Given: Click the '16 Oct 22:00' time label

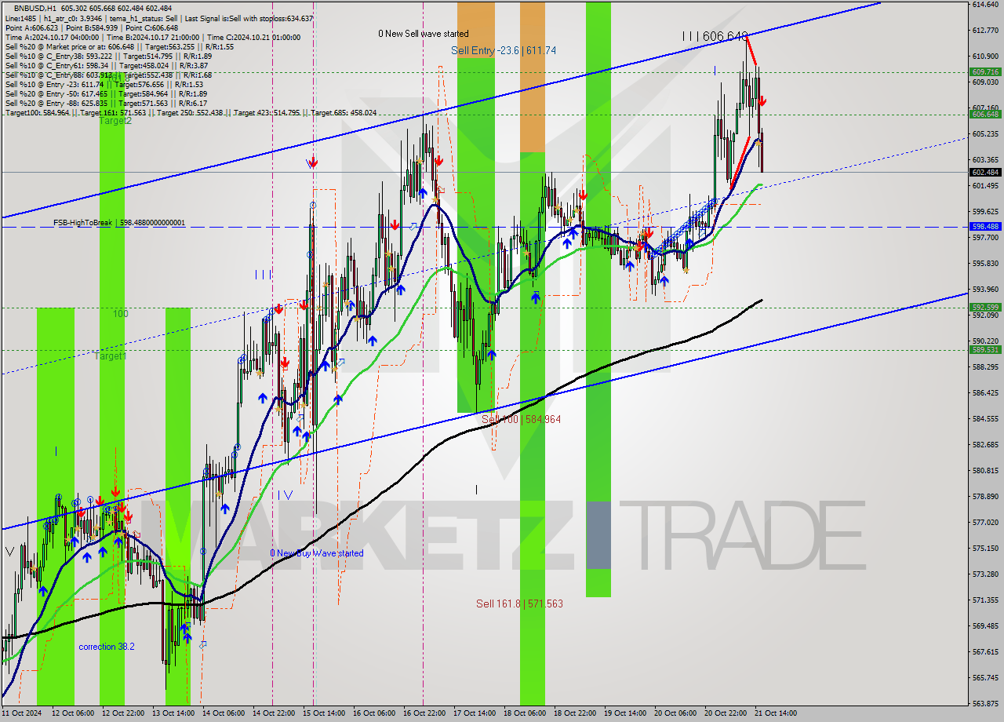Looking at the screenshot, I should (x=424, y=713).
